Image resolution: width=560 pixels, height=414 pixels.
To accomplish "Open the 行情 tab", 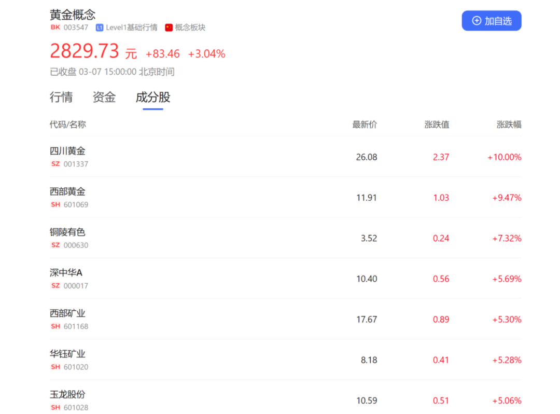I will point(61,97).
